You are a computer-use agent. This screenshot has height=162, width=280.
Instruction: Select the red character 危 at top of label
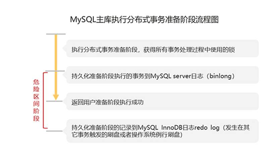tap(36, 82)
